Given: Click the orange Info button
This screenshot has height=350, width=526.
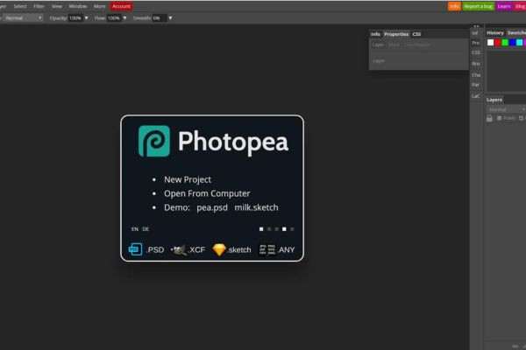Looking at the screenshot, I should point(454,6).
